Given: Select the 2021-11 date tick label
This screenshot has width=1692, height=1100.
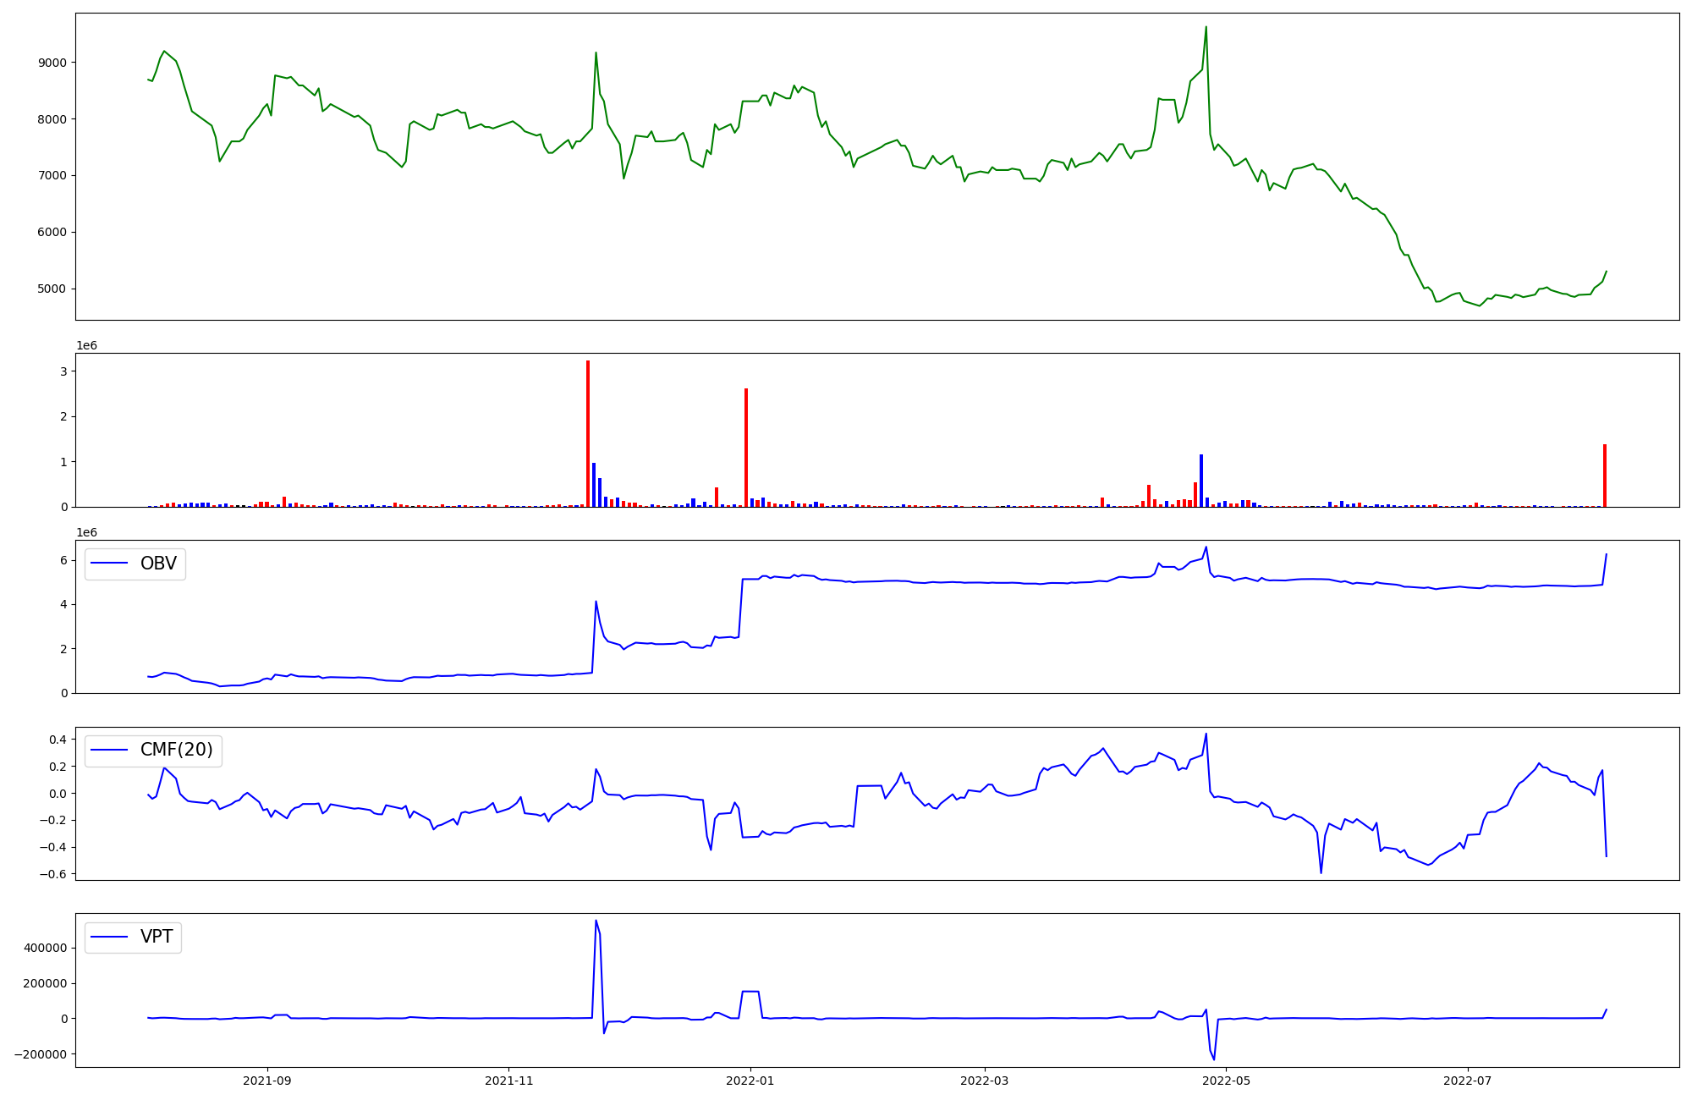Looking at the screenshot, I should (x=508, y=1081).
